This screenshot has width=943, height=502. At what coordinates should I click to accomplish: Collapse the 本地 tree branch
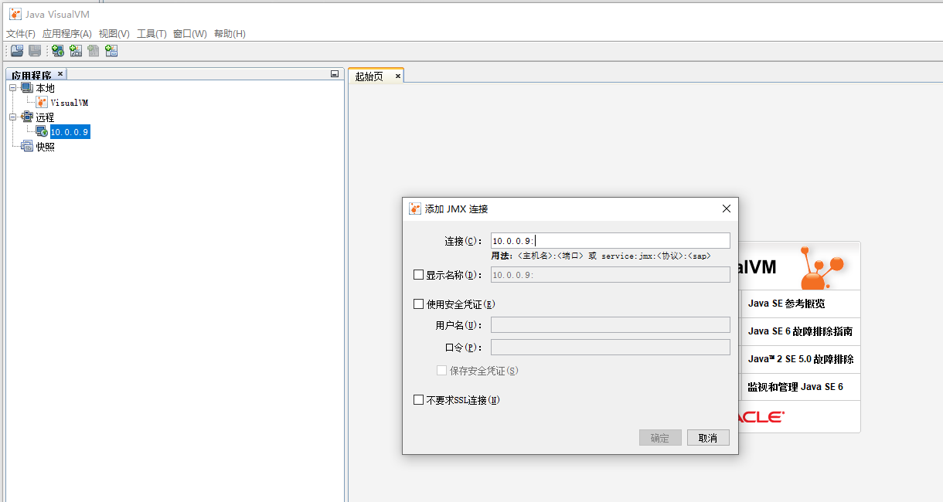click(x=14, y=87)
